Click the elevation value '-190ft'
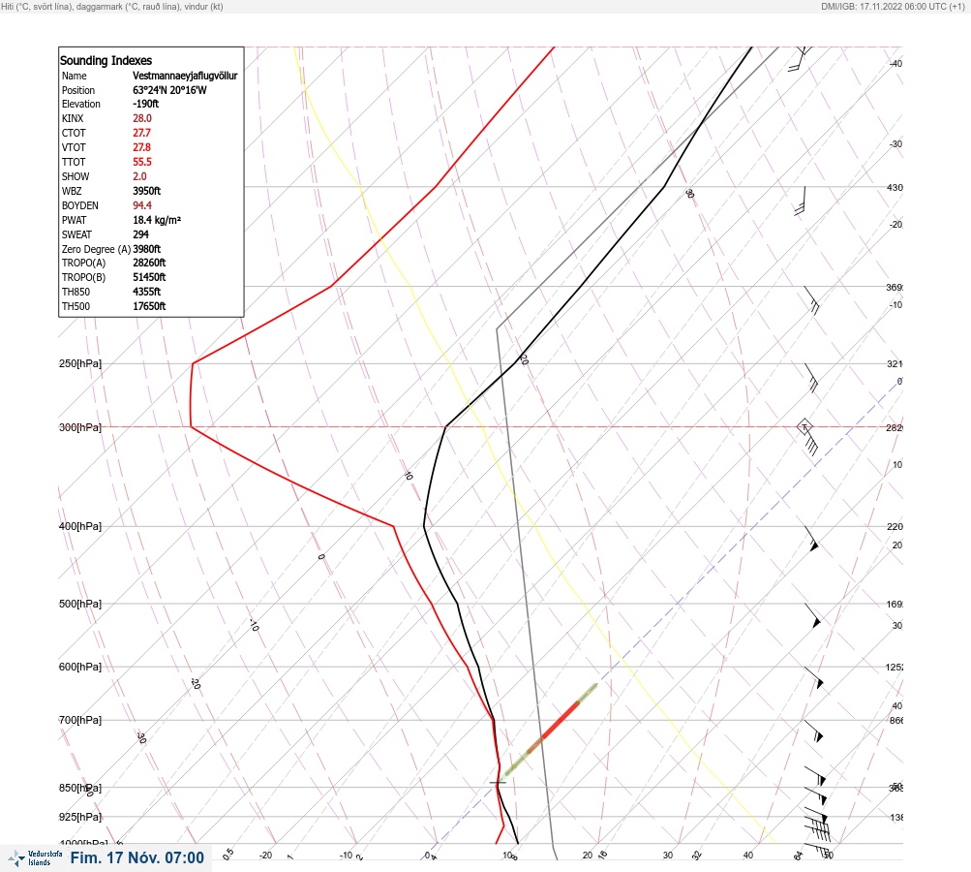Image resolution: width=971 pixels, height=872 pixels. (145, 104)
